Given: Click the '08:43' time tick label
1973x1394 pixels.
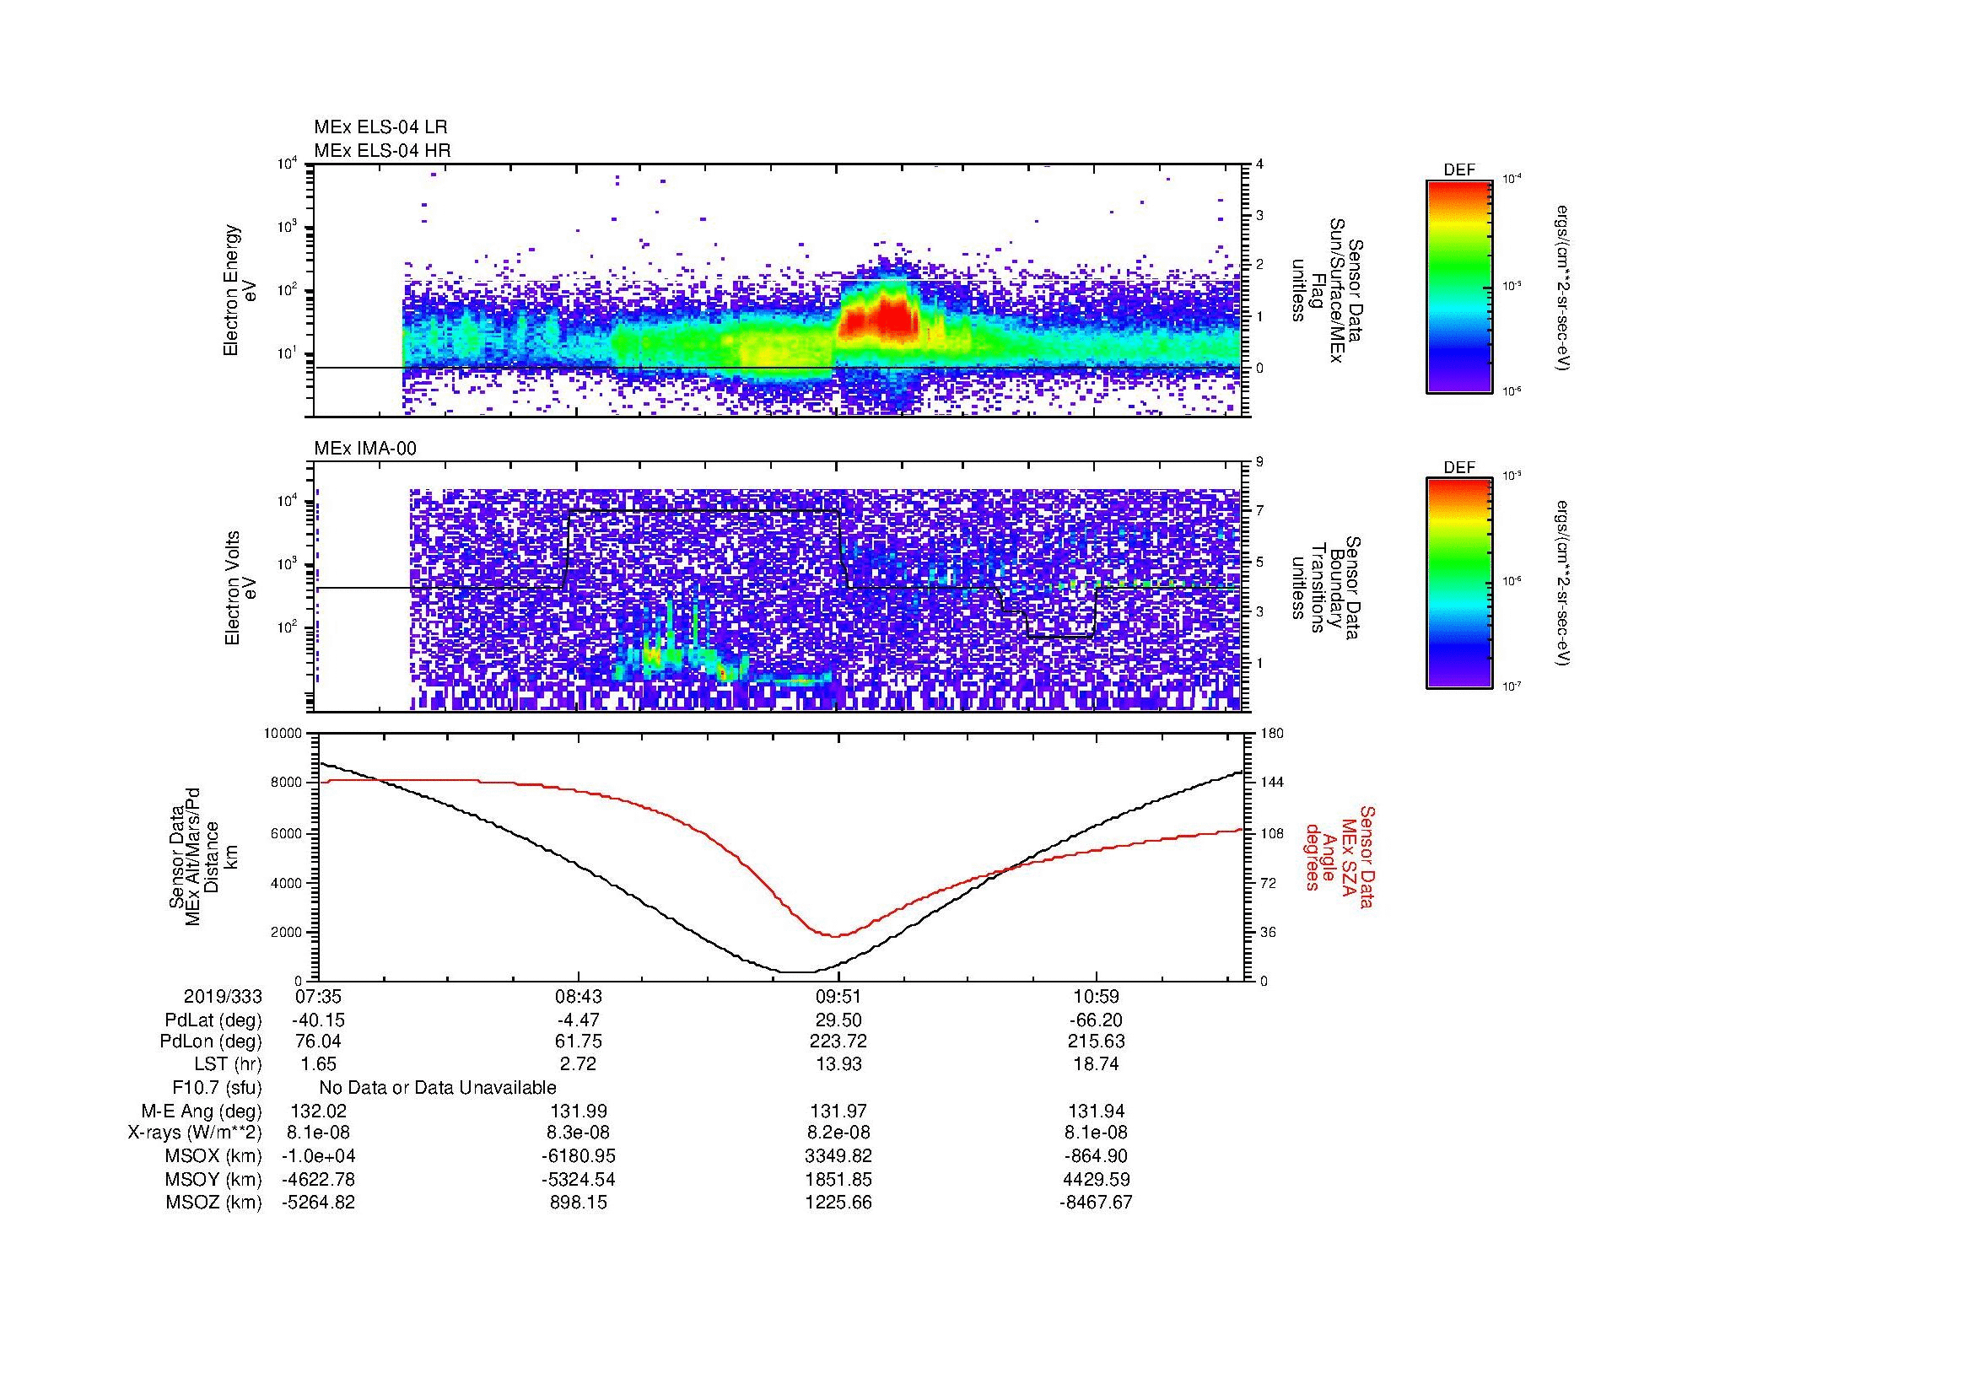Looking at the screenshot, I should (x=580, y=996).
